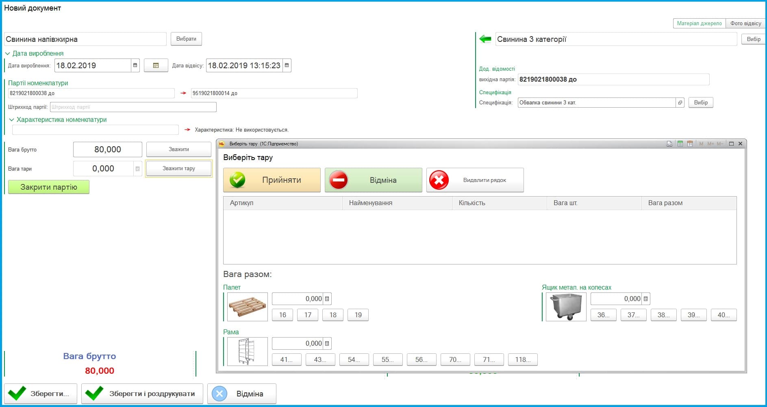Collapse the Характеристика номенклатури section

pos(11,120)
